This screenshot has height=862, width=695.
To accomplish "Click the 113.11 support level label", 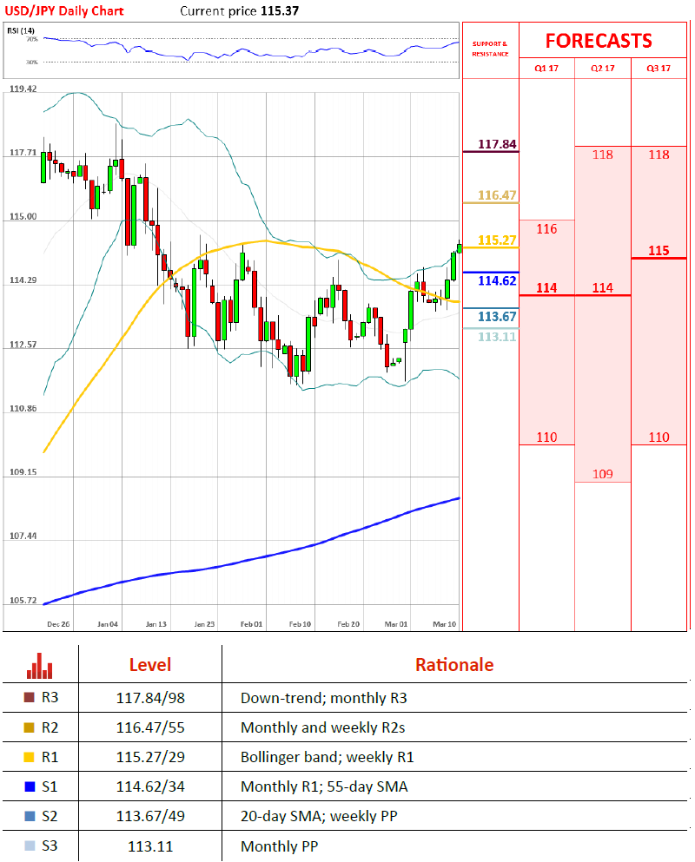I will (497, 337).
